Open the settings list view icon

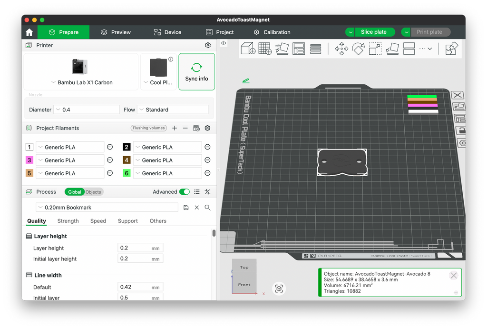pos(196,192)
